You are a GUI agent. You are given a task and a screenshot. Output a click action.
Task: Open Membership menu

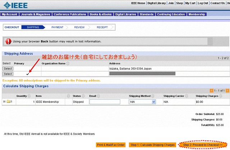(x=197, y=14)
